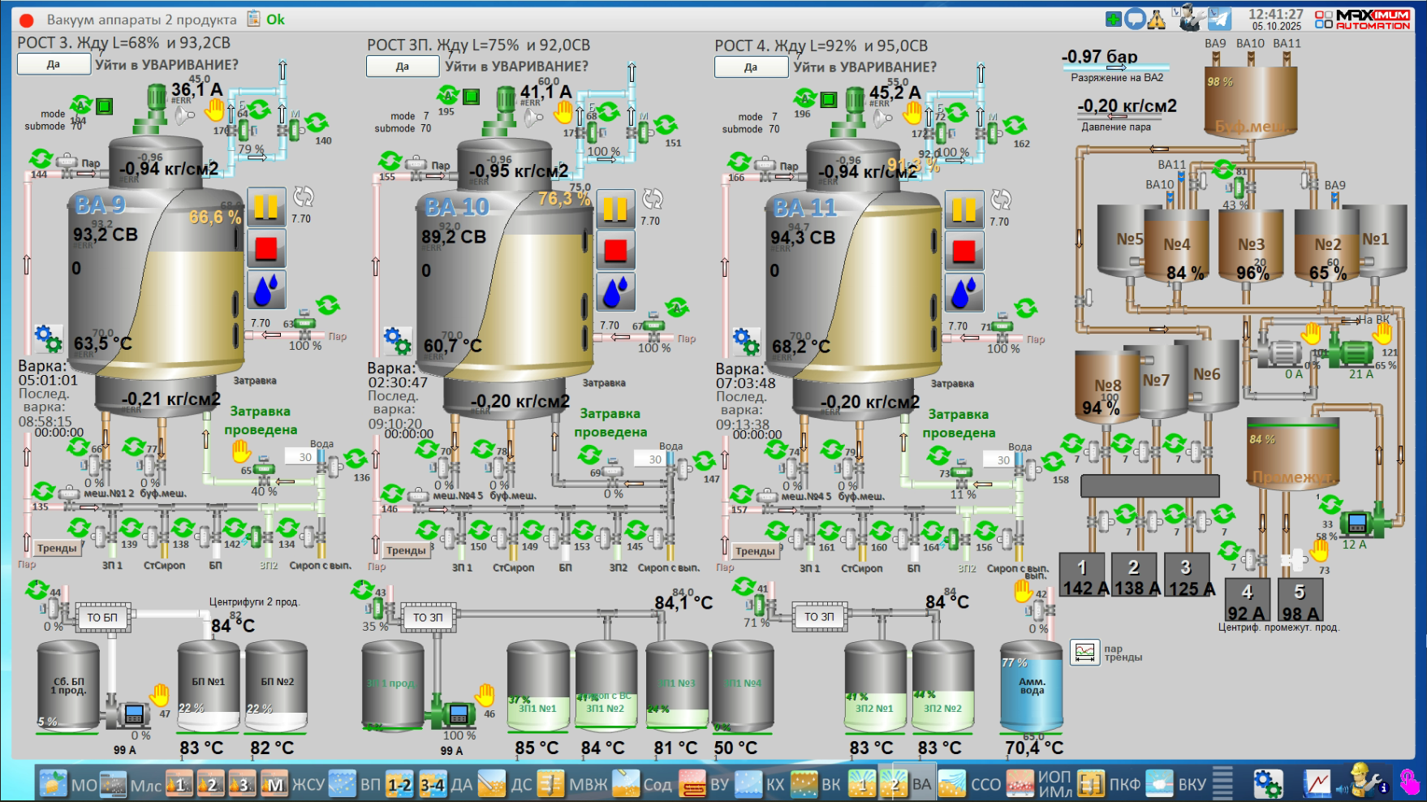The image size is (1427, 802).
Task: Open the chat bubble messages icon
Action: pos(1135,19)
